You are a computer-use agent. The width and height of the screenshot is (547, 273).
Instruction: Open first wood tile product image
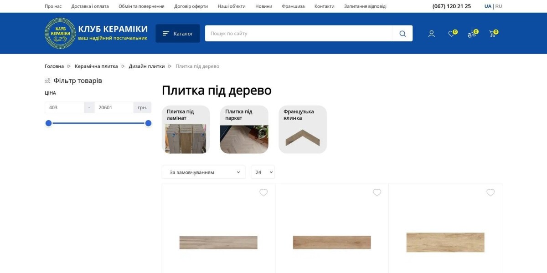(x=218, y=243)
